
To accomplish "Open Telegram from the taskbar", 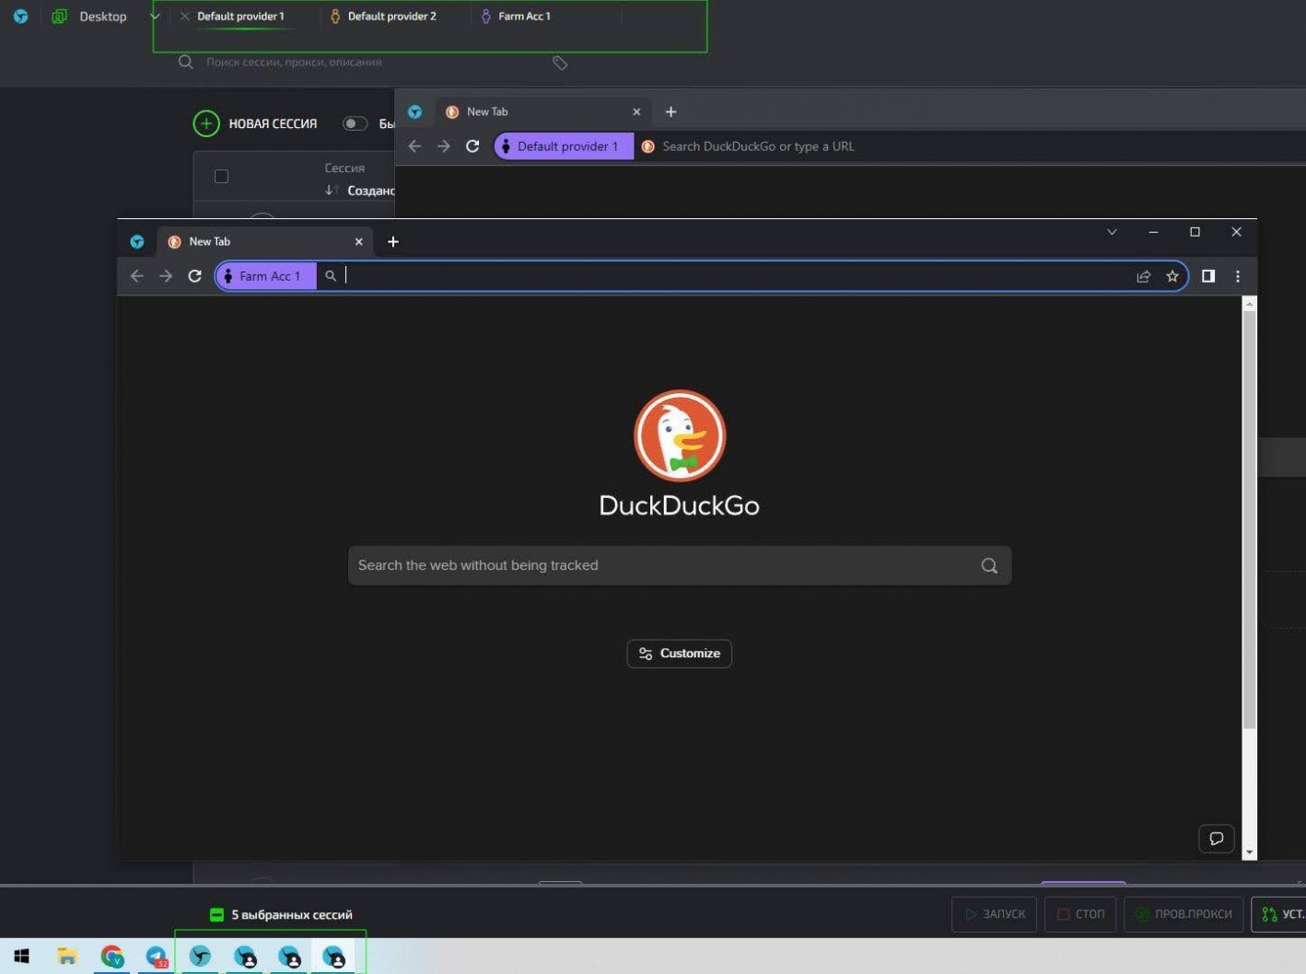I will click(157, 957).
